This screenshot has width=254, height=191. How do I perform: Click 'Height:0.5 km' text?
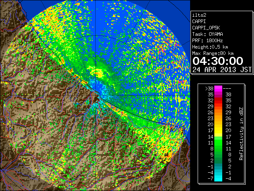210,47
